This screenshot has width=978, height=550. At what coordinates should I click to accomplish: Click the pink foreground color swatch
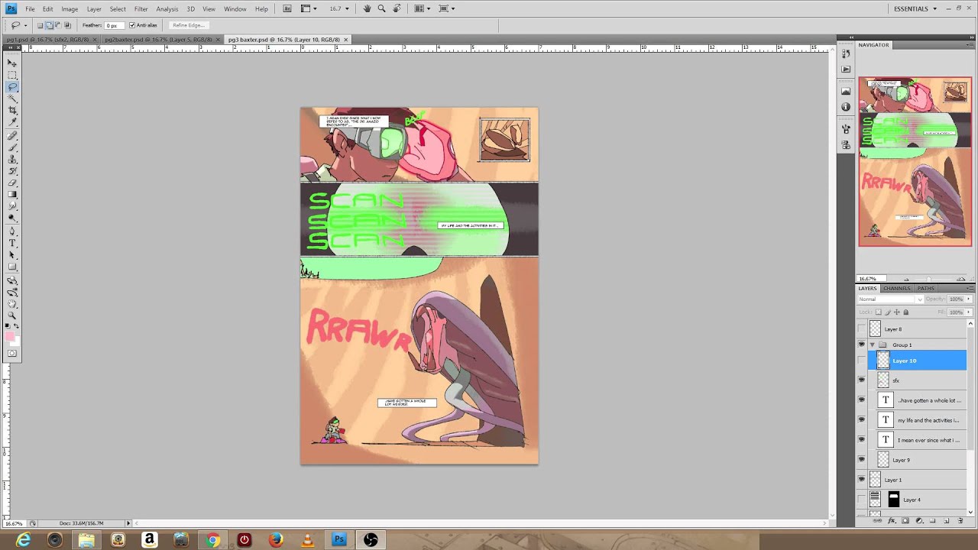[10, 336]
